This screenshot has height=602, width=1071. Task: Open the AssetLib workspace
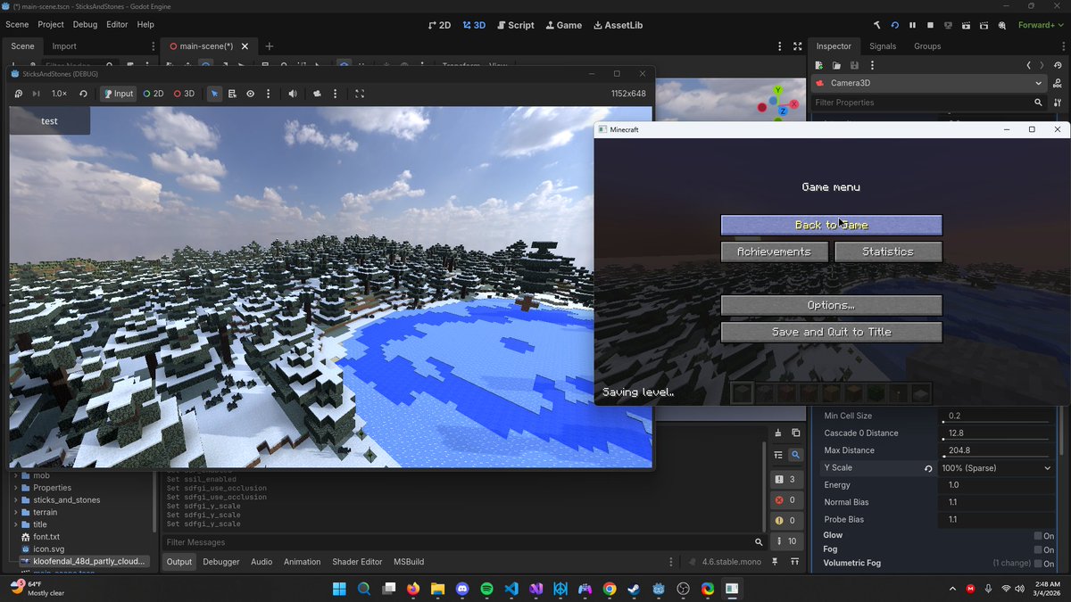618,25
